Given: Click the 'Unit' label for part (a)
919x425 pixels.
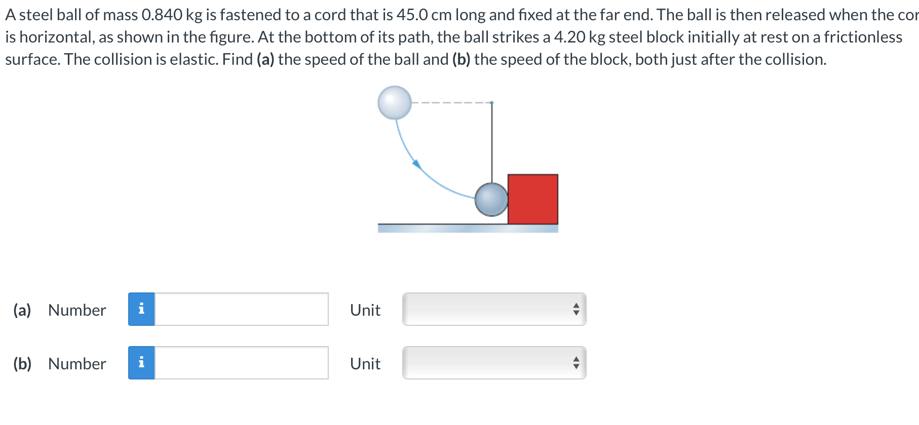Looking at the screenshot, I should [x=364, y=310].
